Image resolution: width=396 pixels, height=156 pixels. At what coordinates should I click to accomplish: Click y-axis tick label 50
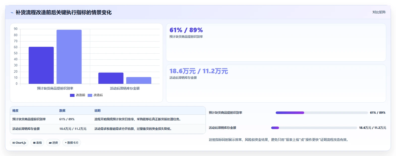click(x=16, y=53)
